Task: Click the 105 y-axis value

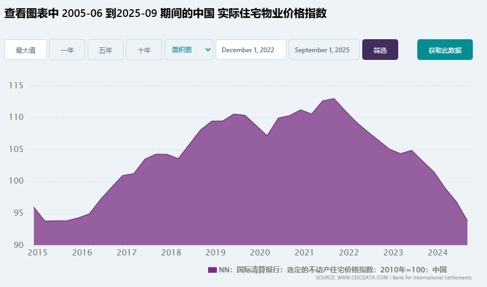Action: 16,149
